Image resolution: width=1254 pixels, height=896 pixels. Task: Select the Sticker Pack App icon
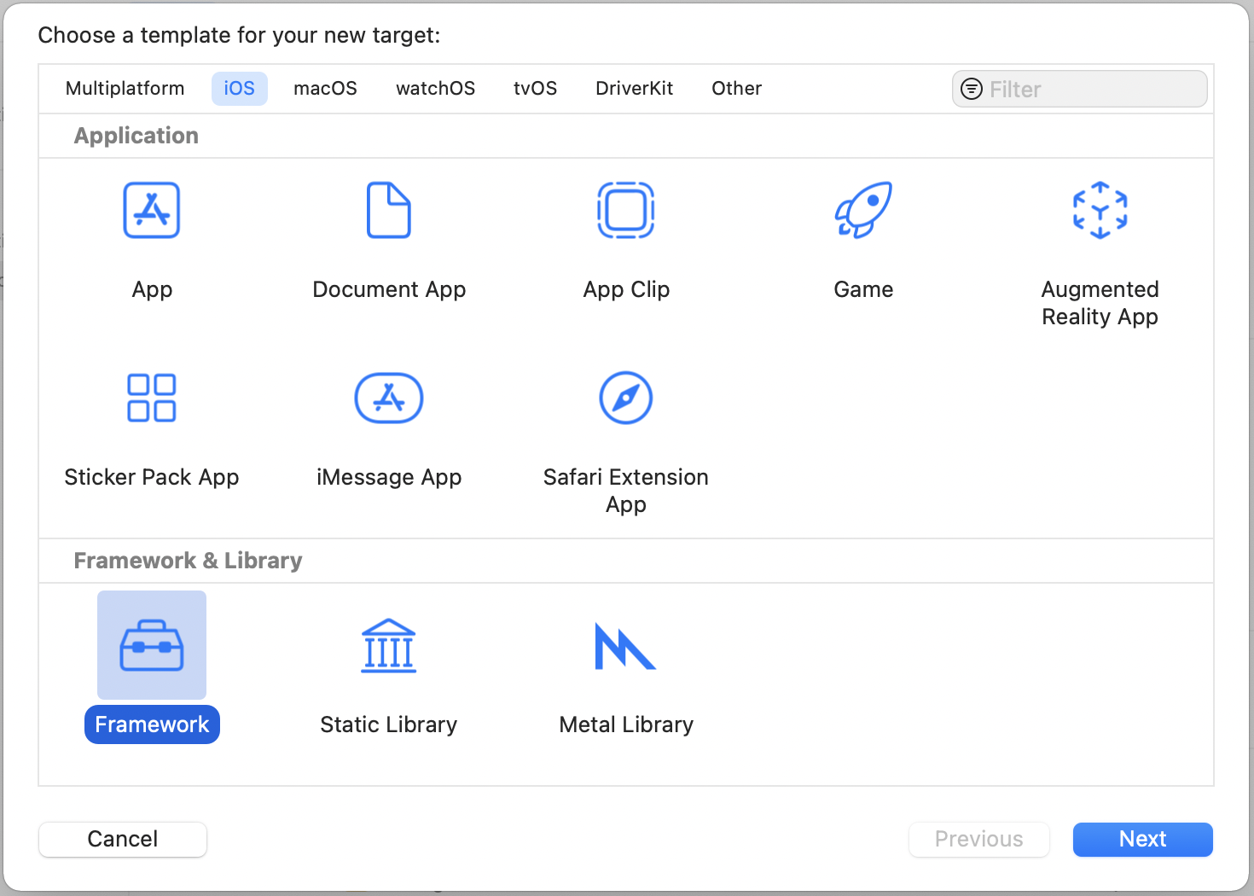coord(152,398)
